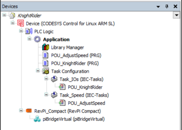The width and height of the screenshot is (182, 130).
Task: Collapse the Application node
Action: click(29, 39)
